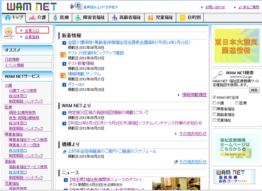Tick the 児童福祉 search checkbox
Image resolution: width=262 pixels, height=191 pixels.
[214, 120]
